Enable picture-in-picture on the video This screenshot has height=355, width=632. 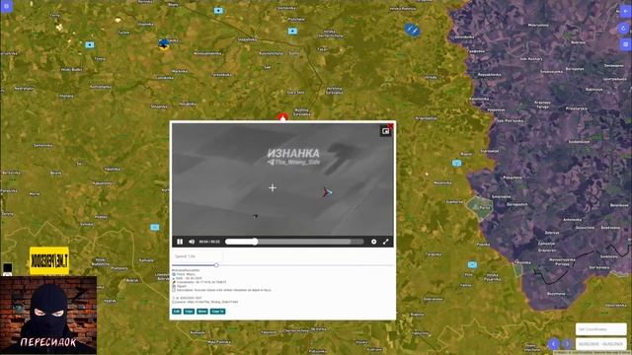click(385, 131)
